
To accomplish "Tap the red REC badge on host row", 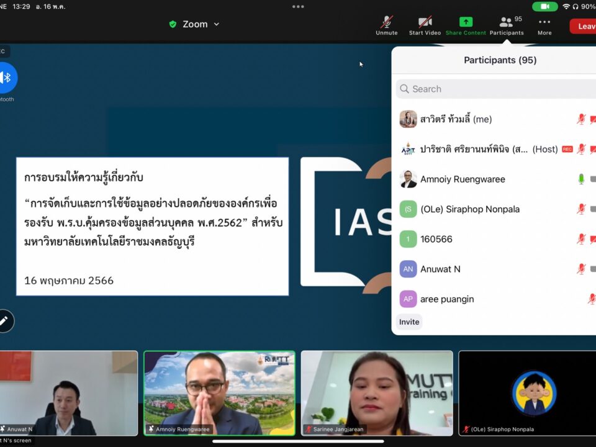I will tap(567, 150).
